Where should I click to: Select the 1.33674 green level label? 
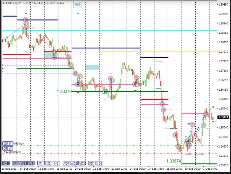(174, 161)
